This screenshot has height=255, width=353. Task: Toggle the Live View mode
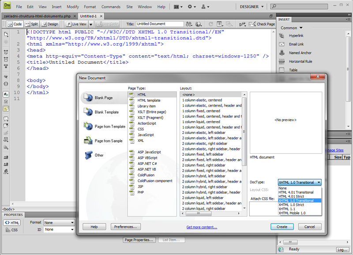pyautogui.click(x=77, y=24)
